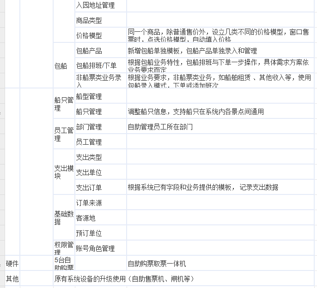The image size is (317, 288).
Task: Select the 自助管理员工所在部门 description cell
Action: tap(222, 127)
